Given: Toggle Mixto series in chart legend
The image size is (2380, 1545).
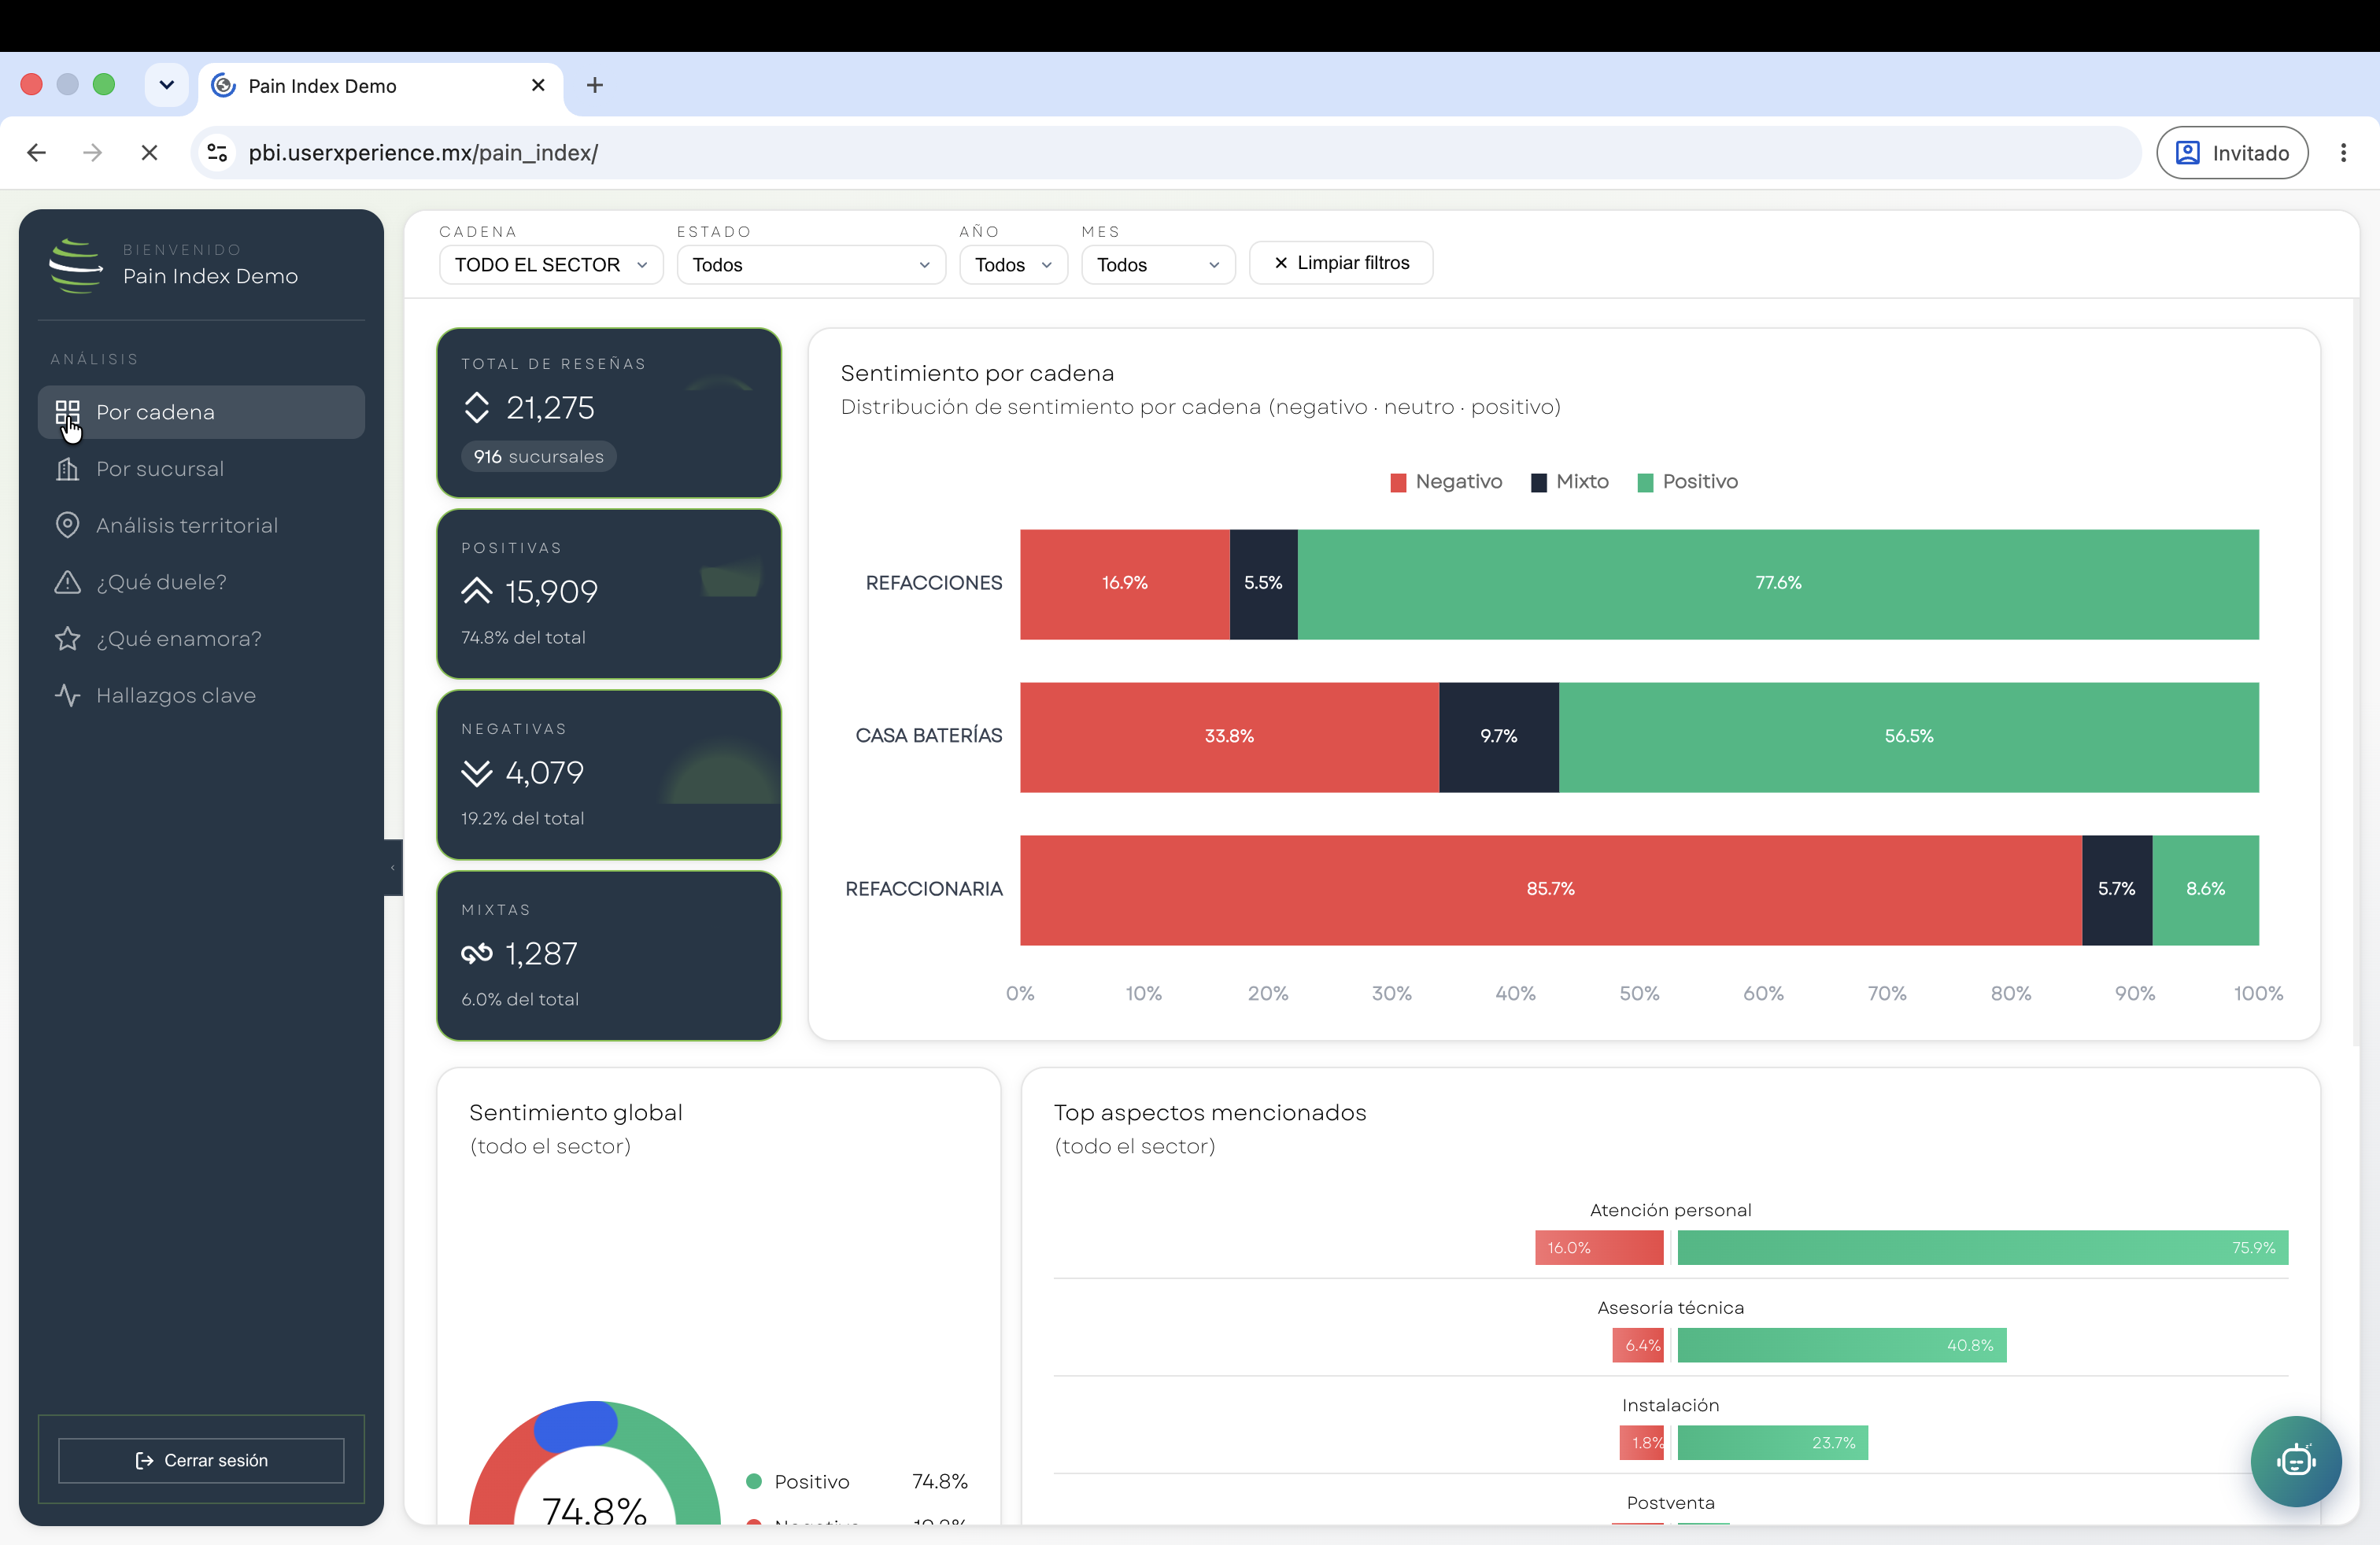Looking at the screenshot, I should coord(1570,481).
